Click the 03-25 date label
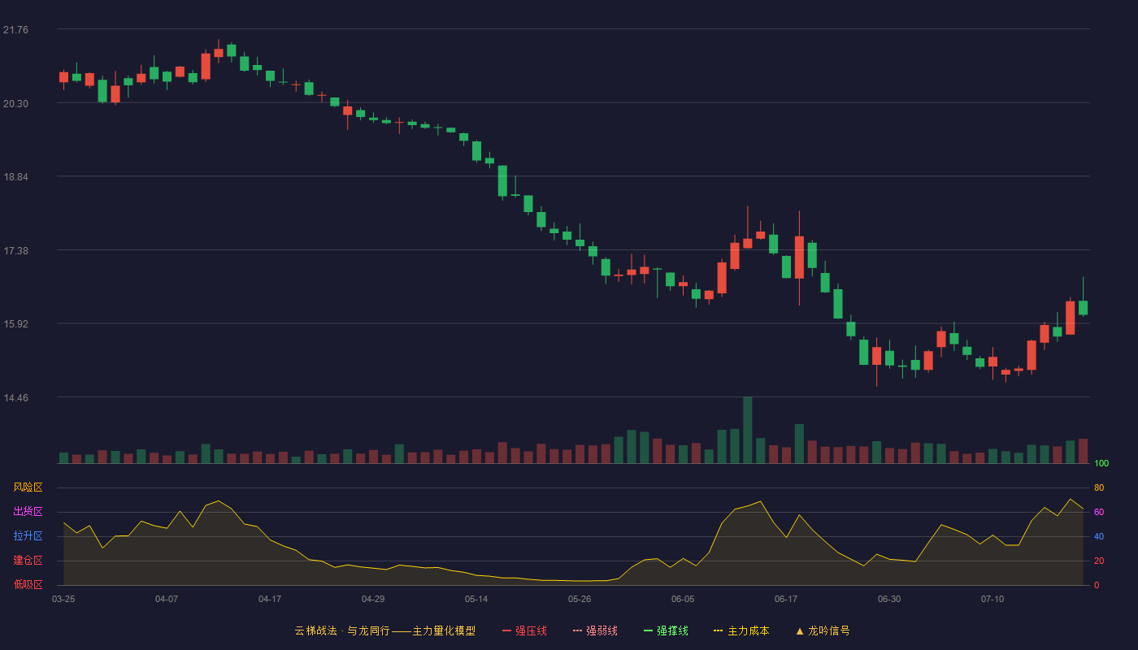Image resolution: width=1138 pixels, height=650 pixels. pos(63,599)
